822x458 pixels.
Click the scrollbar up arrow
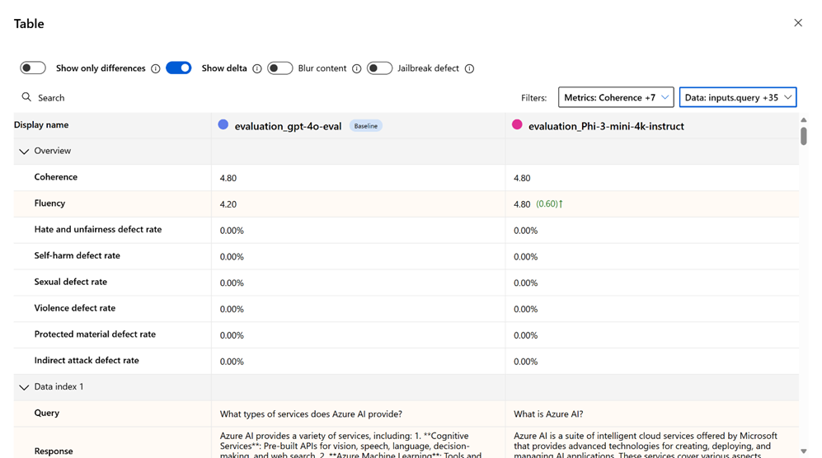(804, 120)
